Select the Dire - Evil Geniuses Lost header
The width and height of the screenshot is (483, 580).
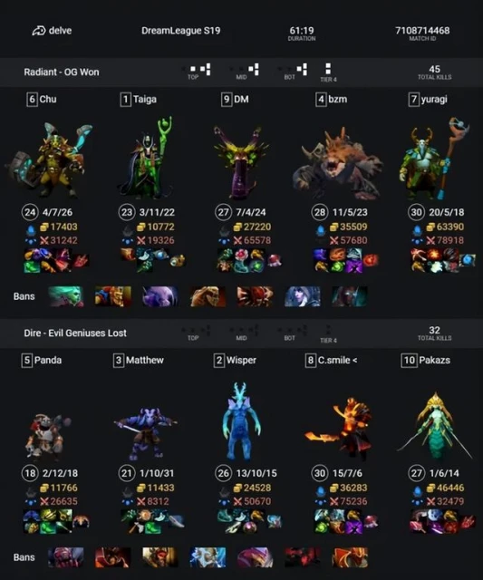[75, 333]
